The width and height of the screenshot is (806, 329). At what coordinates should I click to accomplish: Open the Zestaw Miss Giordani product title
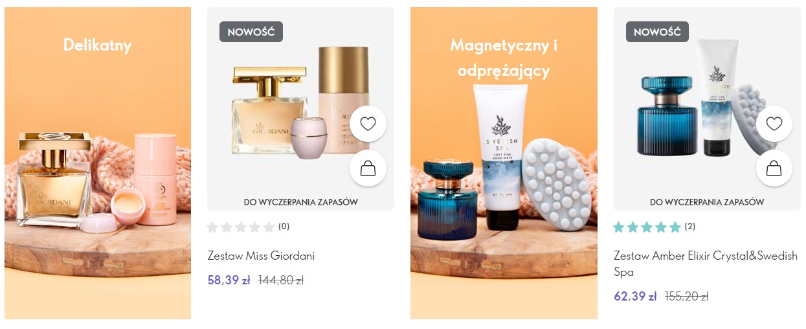(x=261, y=256)
